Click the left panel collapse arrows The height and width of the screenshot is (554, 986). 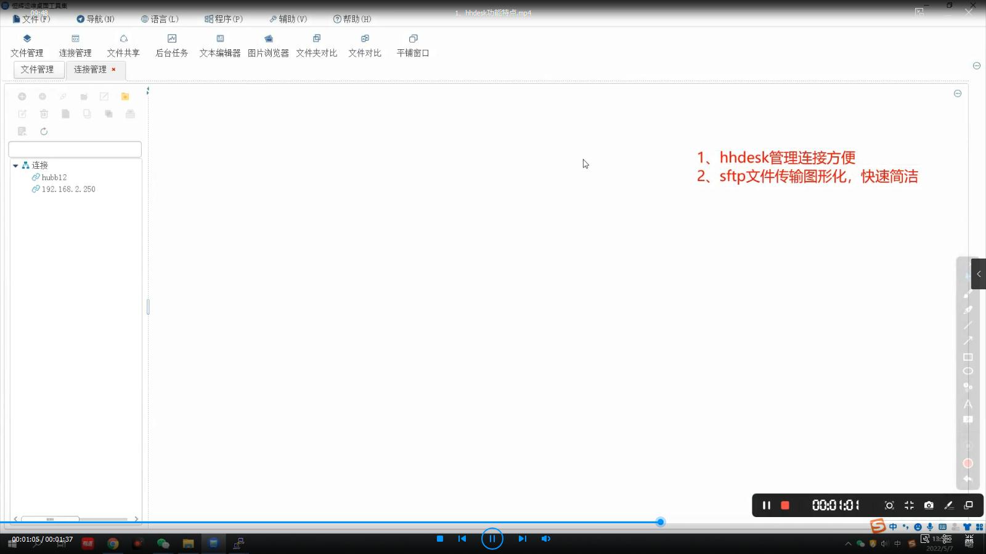148,91
